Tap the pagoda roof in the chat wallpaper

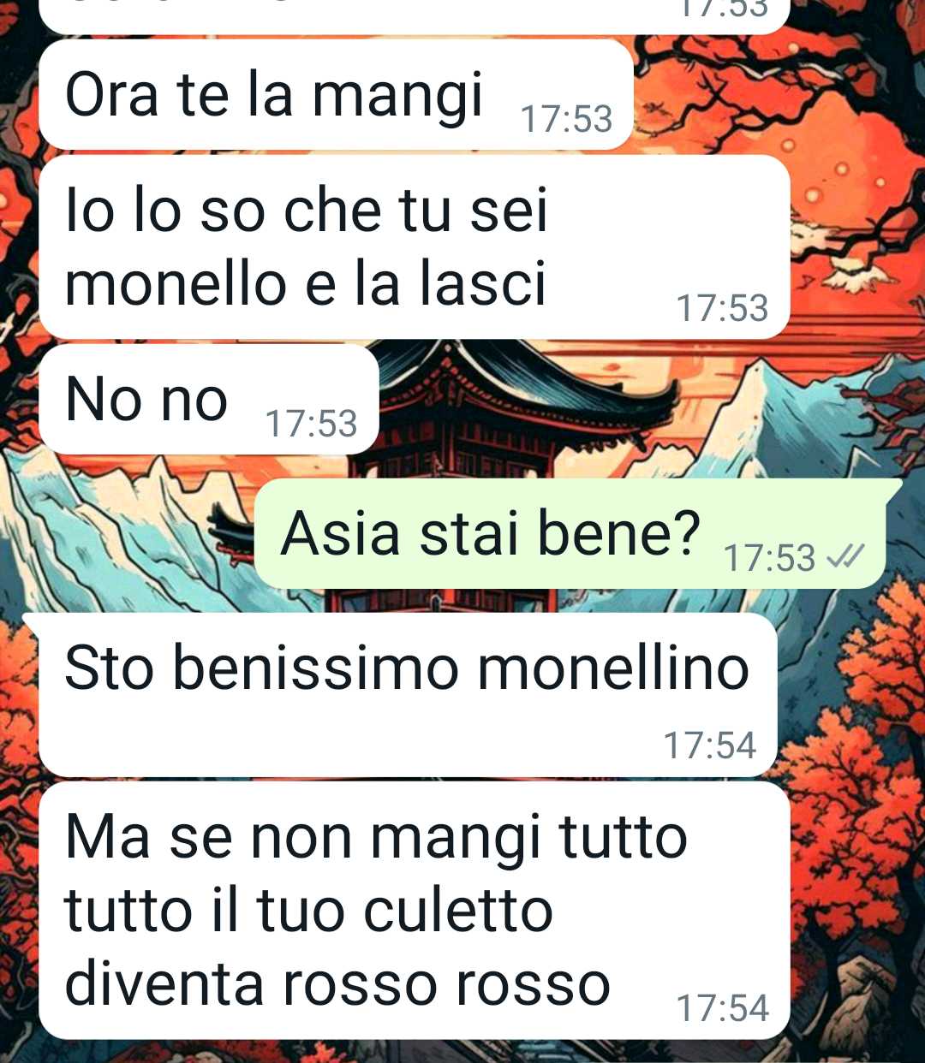coord(522,377)
